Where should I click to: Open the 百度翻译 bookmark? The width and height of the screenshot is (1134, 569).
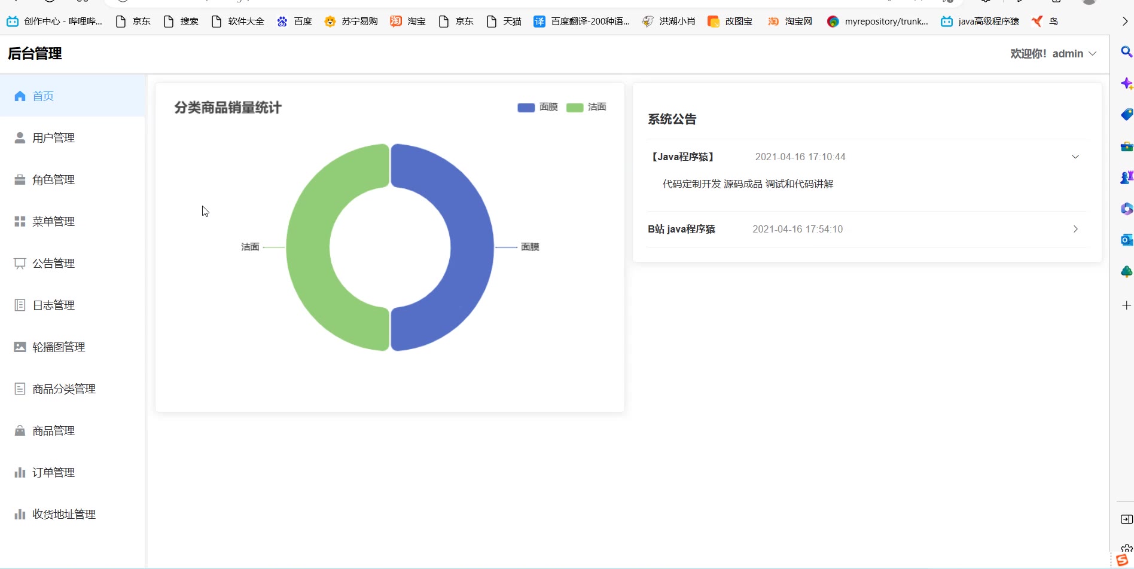582,22
